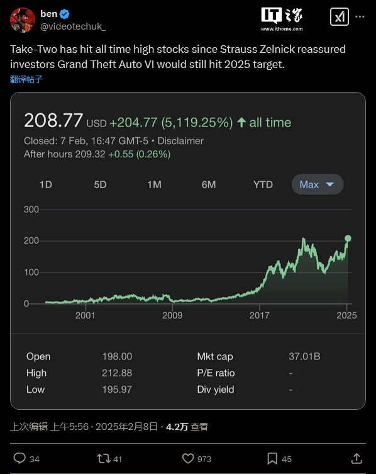Viewport: 376px width, 474px height.
Task: Click the Grok xI icon
Action: point(340,17)
